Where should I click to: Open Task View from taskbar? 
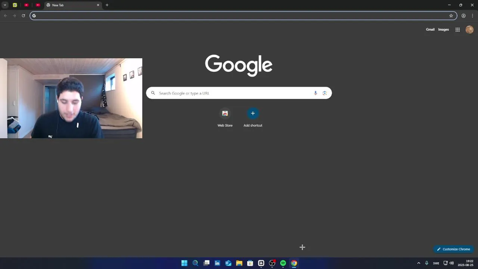coord(206,263)
